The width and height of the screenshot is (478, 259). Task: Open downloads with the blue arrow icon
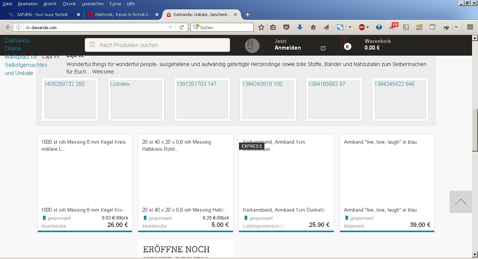coord(300,27)
